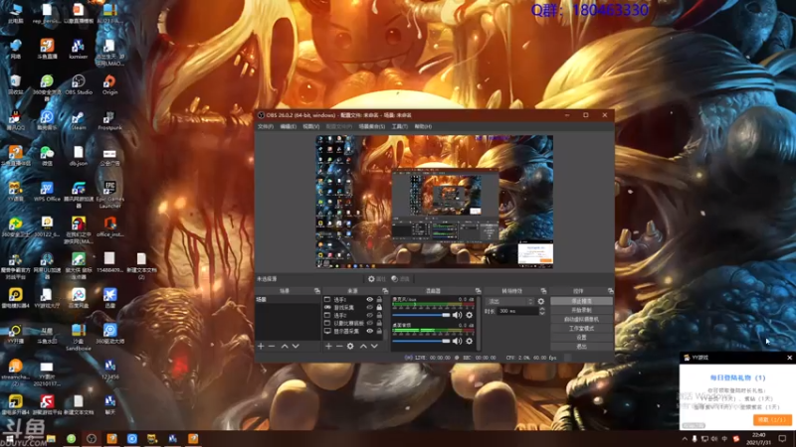Open db.json file on desktop
This screenshot has width=796, height=447.
tap(79, 156)
